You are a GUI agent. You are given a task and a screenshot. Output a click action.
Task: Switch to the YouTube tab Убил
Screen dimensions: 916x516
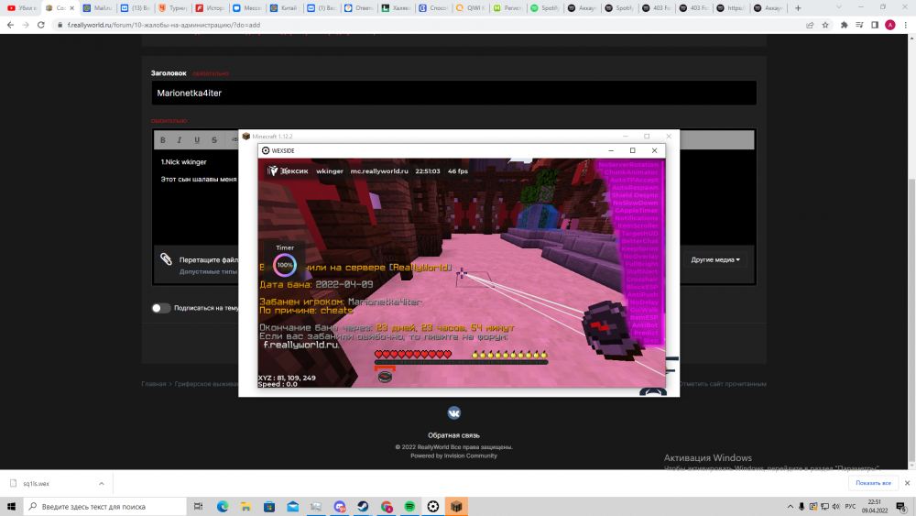click(22, 8)
